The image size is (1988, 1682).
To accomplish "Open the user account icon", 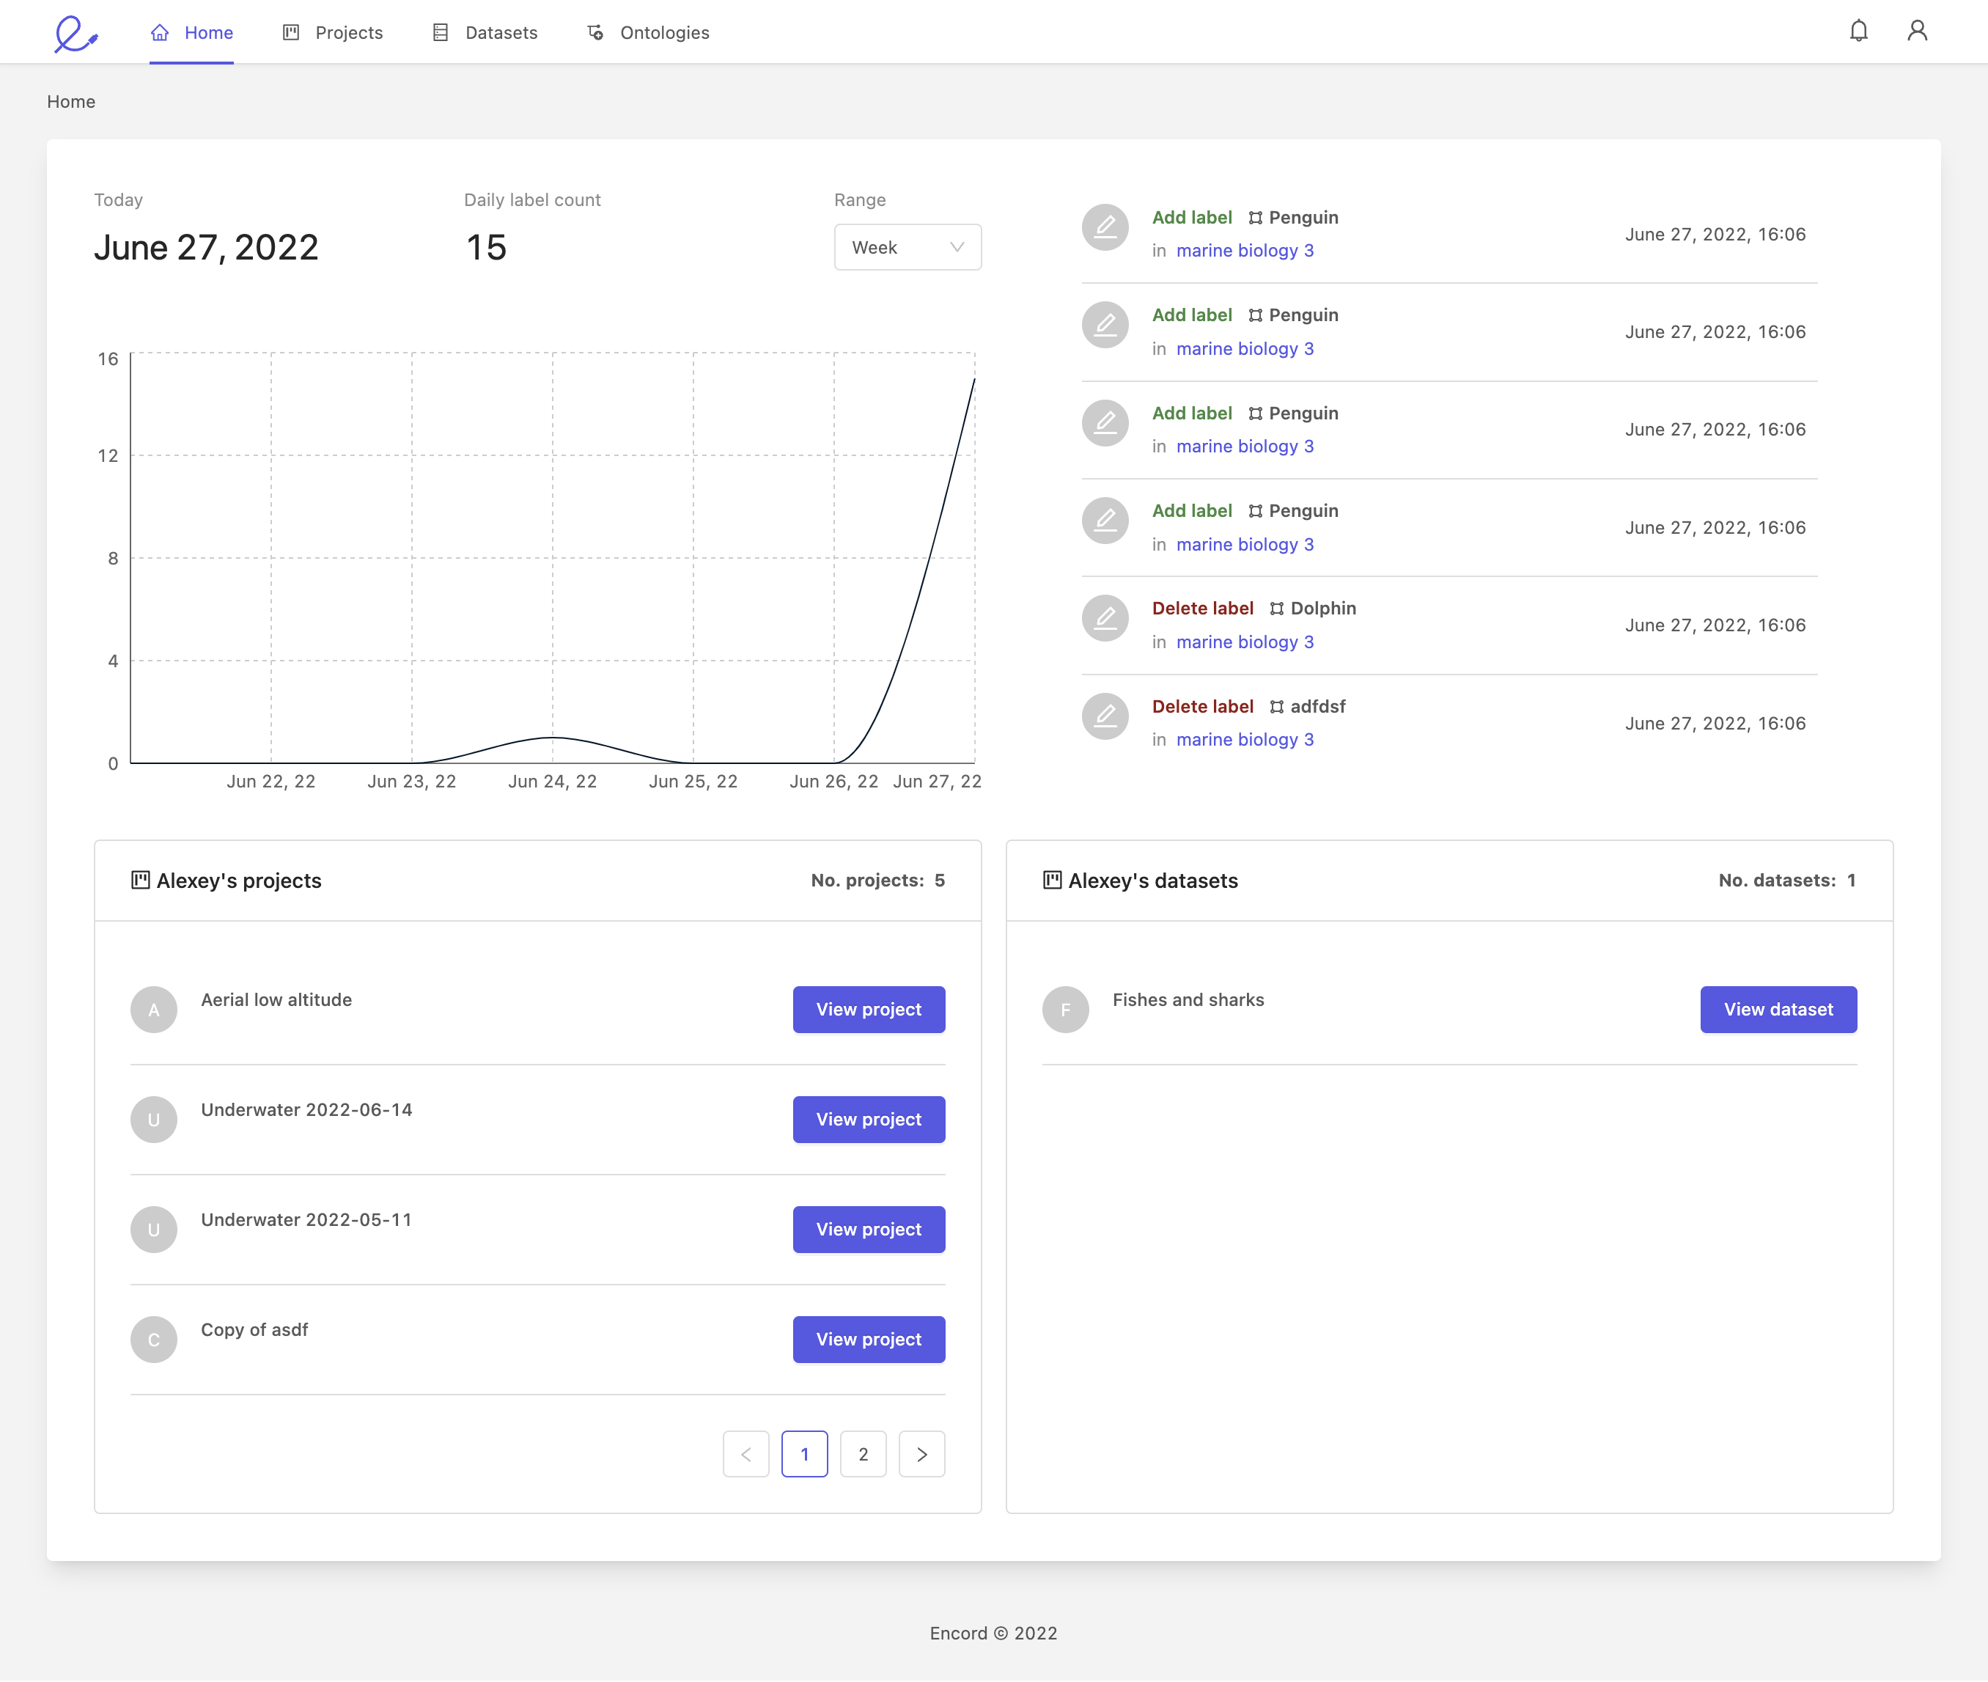I will coord(1916,32).
